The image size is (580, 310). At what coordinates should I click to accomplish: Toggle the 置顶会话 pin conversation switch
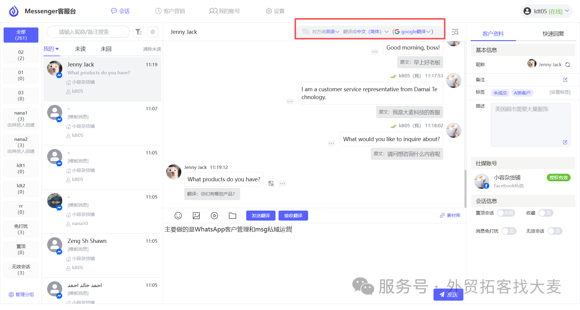click(x=506, y=213)
